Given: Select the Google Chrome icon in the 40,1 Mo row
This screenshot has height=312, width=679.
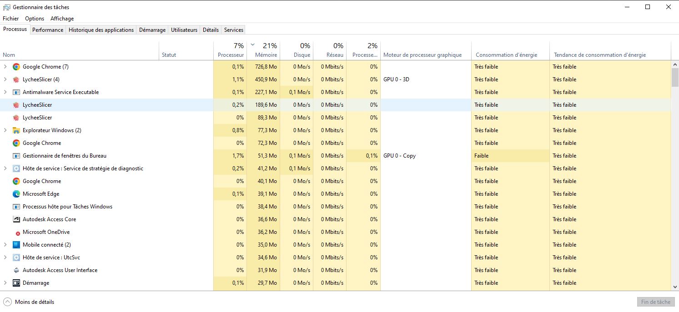Looking at the screenshot, I should 16,181.
